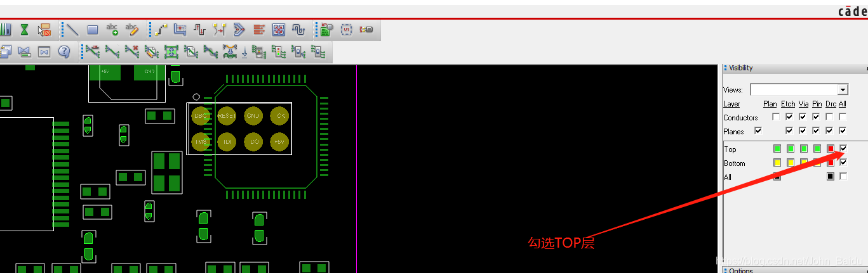The width and height of the screenshot is (868, 273).
Task: Click the green framed ratsnest expand icon
Action: [171, 52]
